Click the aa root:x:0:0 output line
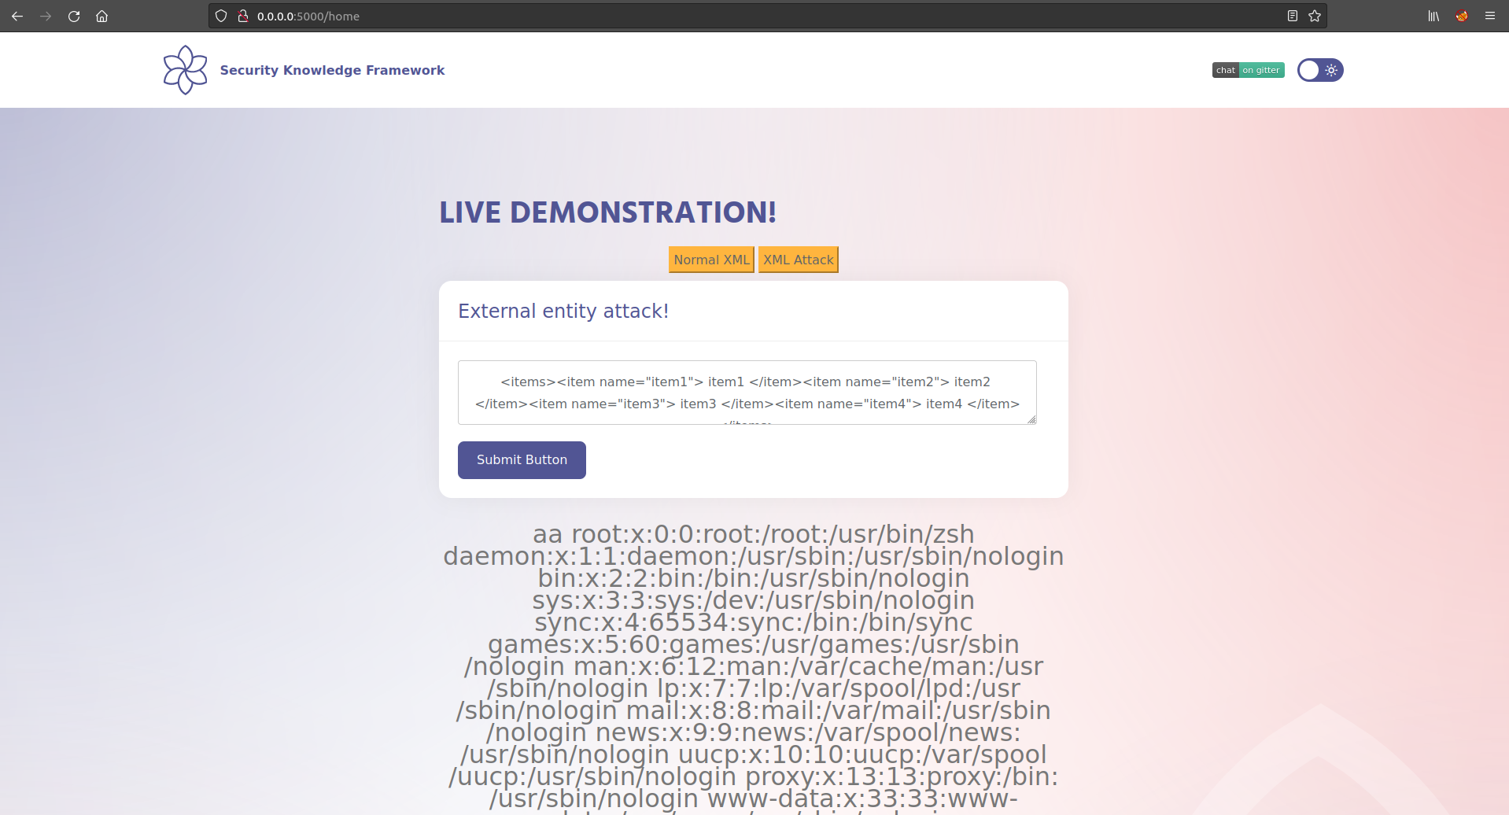The height and width of the screenshot is (815, 1509). point(754,534)
